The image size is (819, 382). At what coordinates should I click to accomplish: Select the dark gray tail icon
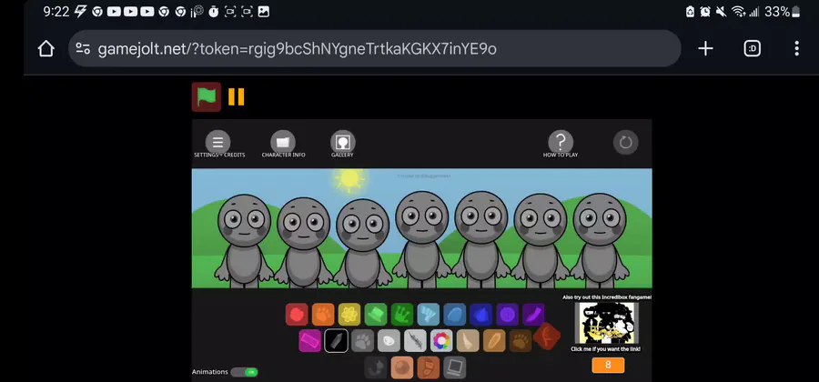376,367
